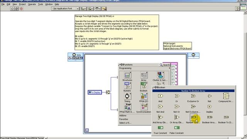Image resolution: width=247 pixels, height=139 pixels.
Task: Open the Context Help question mark icon
Action: pyautogui.click(x=237, y=8)
